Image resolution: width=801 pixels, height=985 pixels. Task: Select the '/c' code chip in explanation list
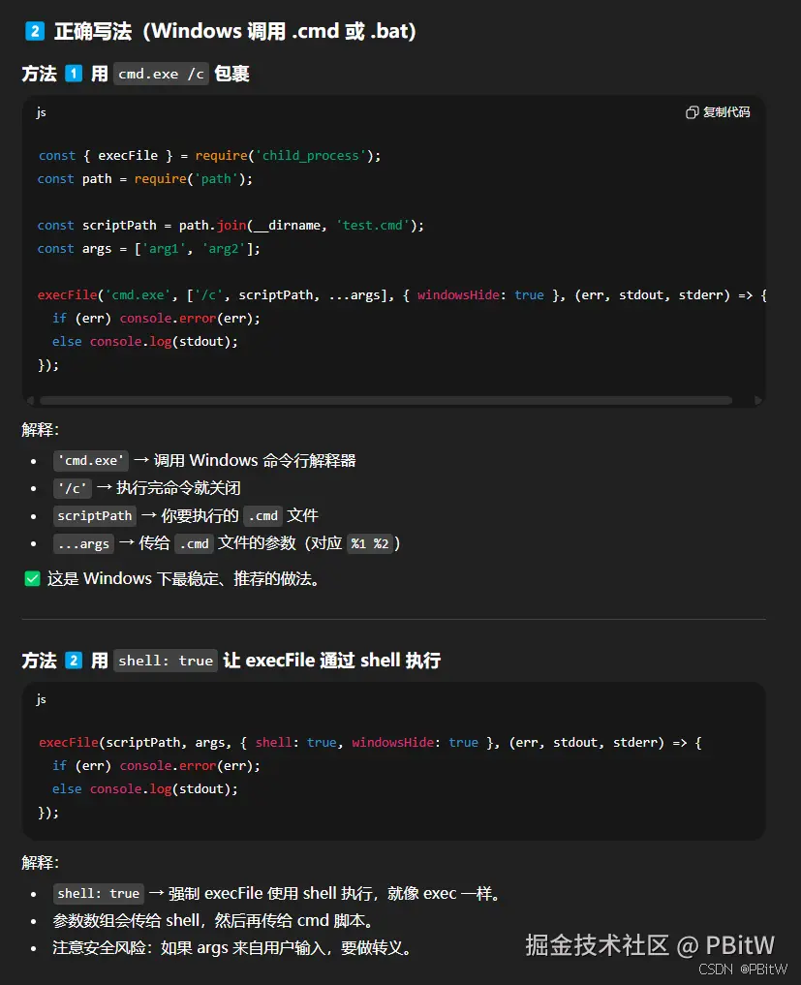pos(72,488)
